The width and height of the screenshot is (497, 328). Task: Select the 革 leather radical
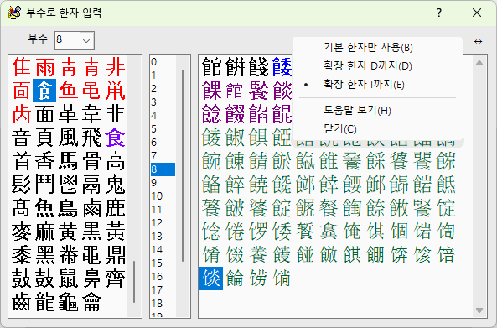click(68, 114)
